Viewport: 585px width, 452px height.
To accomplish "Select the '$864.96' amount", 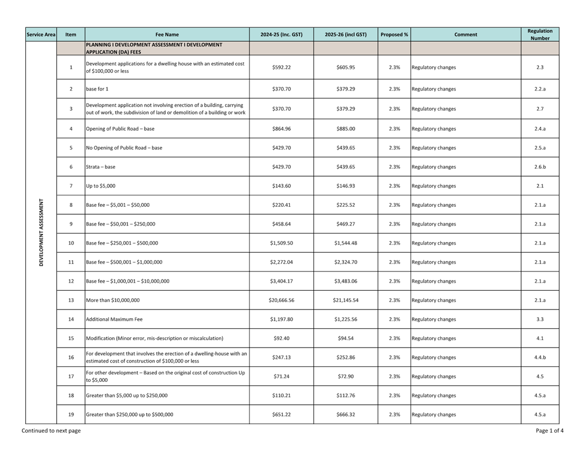I will click(281, 129).
